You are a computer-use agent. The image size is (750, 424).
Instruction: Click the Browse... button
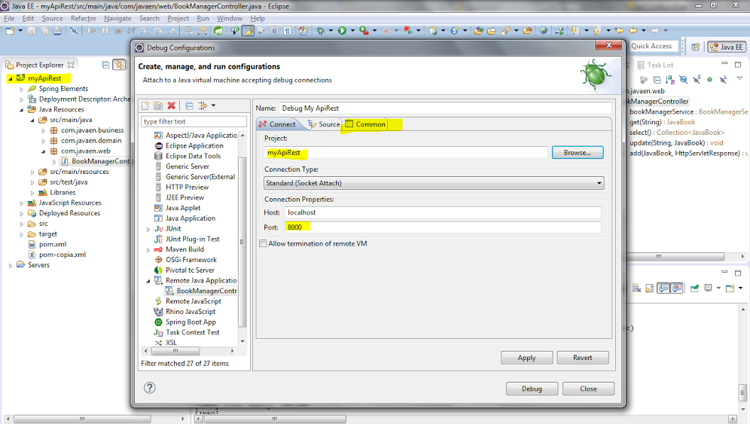(x=578, y=152)
